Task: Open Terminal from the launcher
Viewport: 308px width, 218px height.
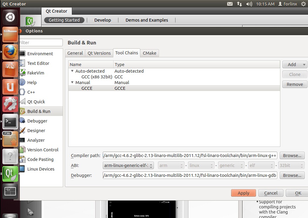Action: [10, 122]
